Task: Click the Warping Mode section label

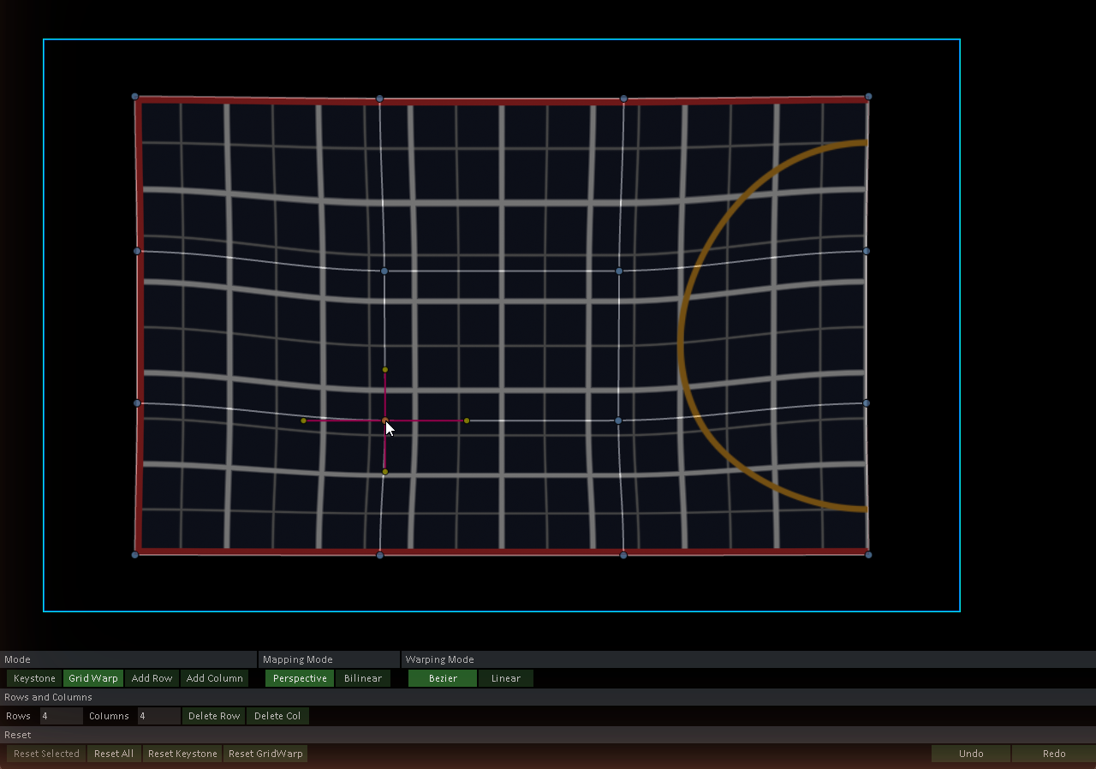Action: pos(439,659)
